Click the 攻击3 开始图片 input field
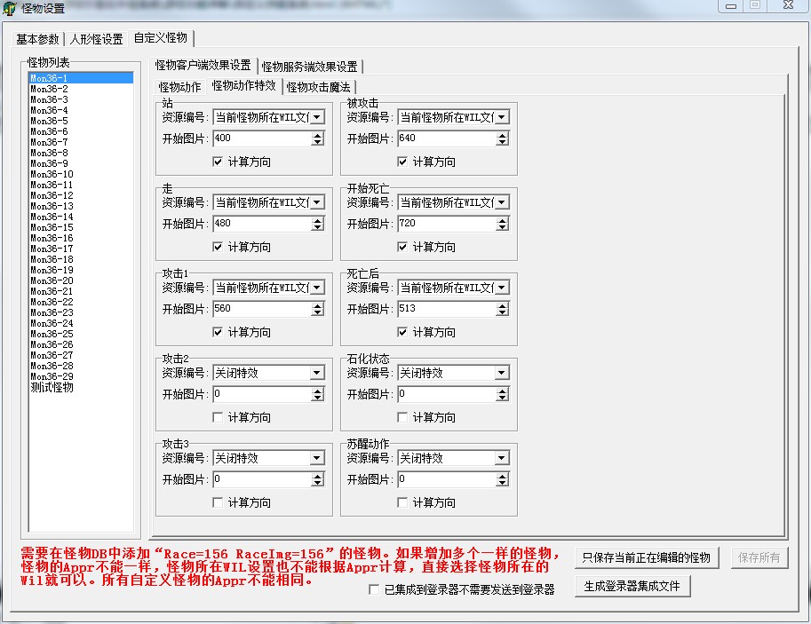Screen dimensions: 811x624 tap(262, 479)
